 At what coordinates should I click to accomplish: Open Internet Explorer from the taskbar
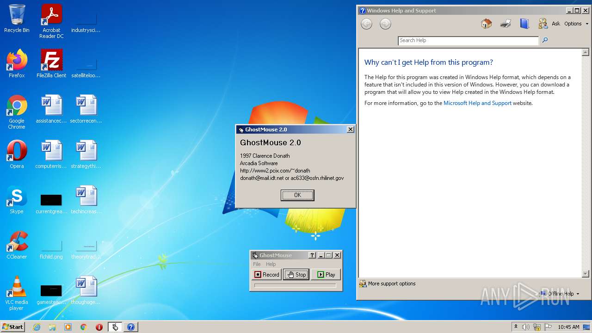pos(37,327)
